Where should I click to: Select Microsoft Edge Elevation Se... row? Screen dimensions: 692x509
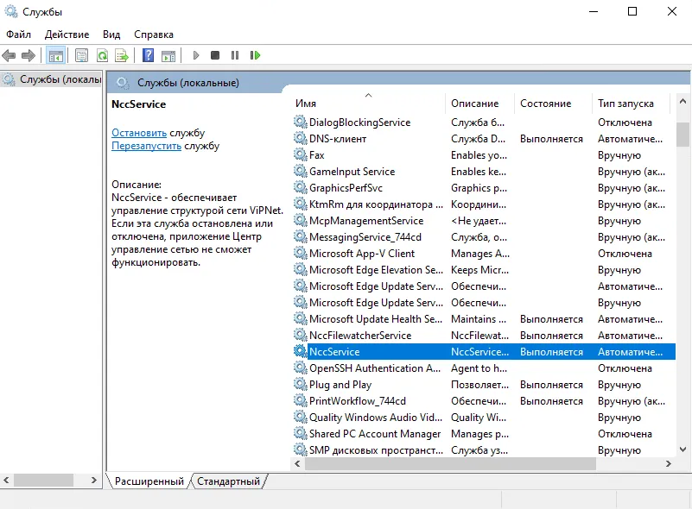coord(484,269)
